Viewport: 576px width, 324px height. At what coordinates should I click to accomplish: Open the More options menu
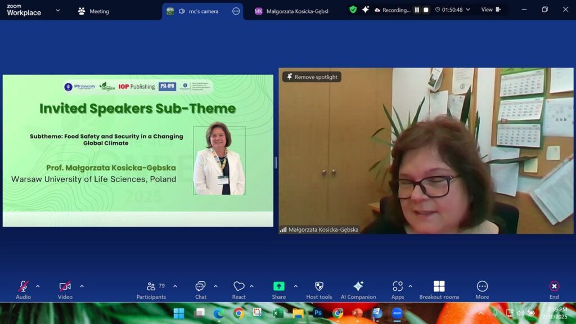coord(482,286)
